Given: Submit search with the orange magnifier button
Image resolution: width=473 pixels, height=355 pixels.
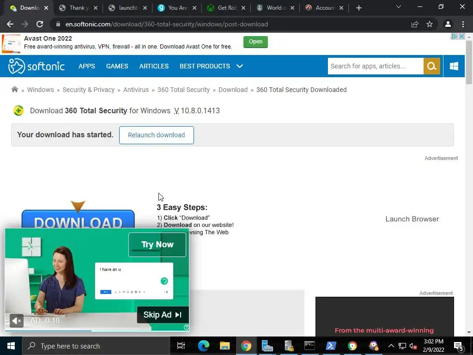Looking at the screenshot, I should 432,66.
